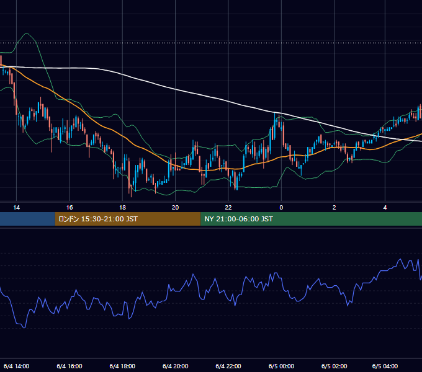
Task: Click the '0' hour label on price chart
Action: tap(281, 208)
